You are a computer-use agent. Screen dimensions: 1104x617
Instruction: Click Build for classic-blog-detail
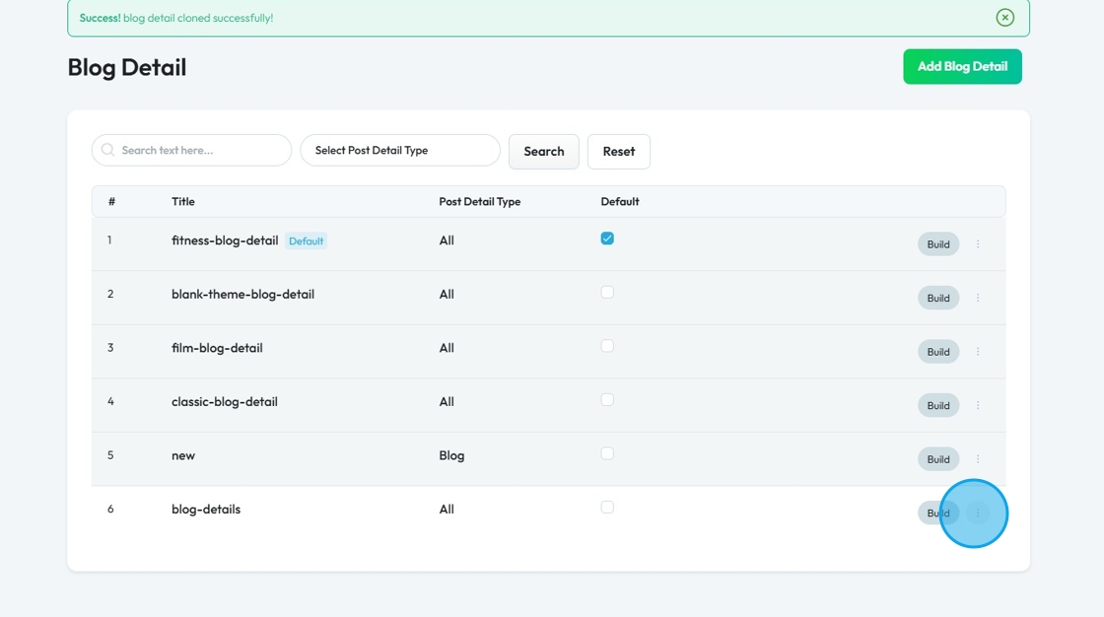pos(937,405)
